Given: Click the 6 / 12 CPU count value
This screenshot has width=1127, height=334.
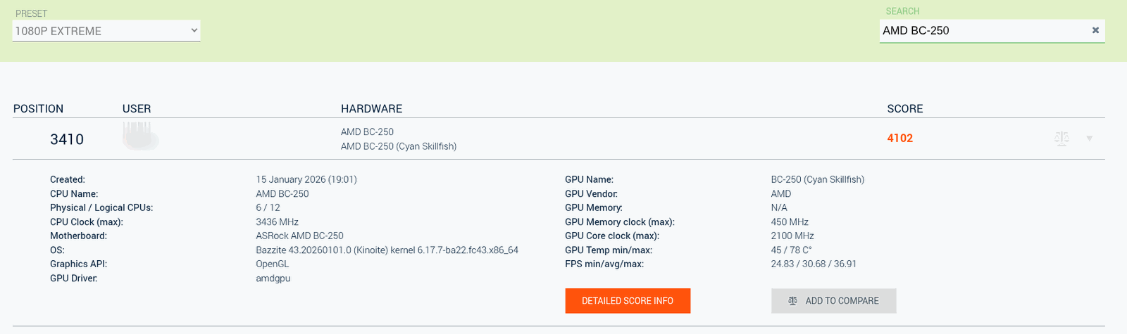Looking at the screenshot, I should pyautogui.click(x=268, y=207).
